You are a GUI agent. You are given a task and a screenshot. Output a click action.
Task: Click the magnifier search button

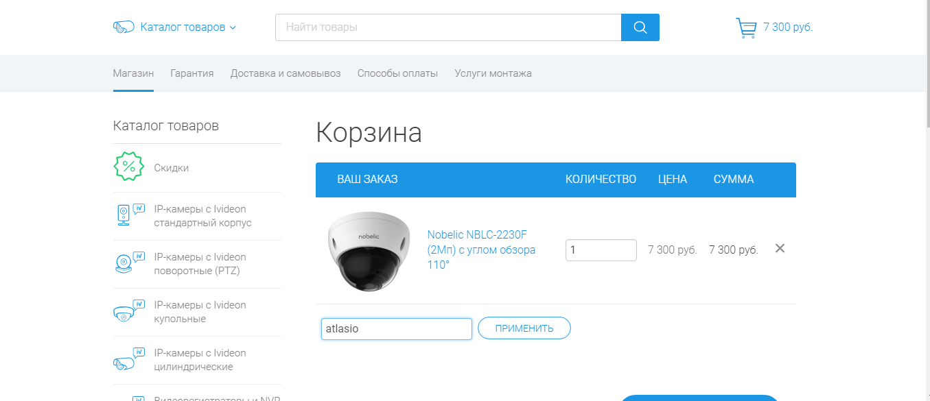coord(640,27)
